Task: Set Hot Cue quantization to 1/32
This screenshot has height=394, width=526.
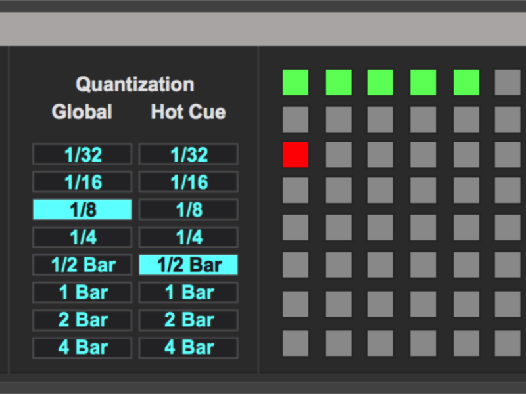Action: (189, 154)
